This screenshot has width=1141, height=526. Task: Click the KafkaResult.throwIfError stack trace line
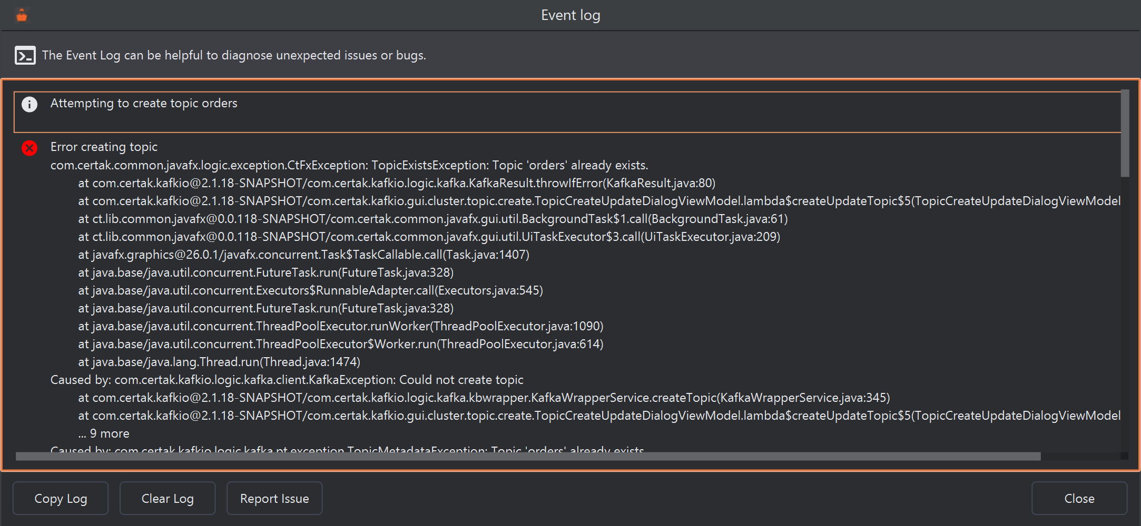click(x=397, y=183)
